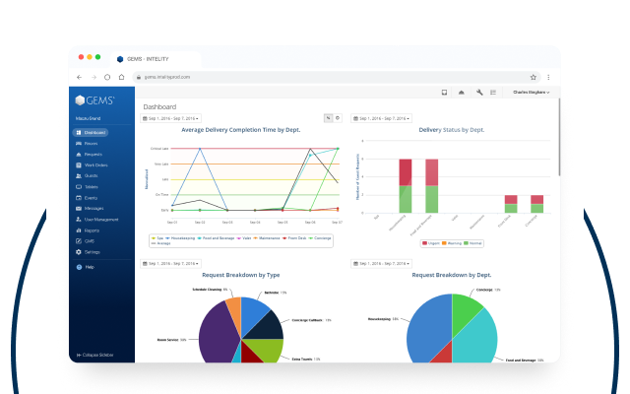Click the browser home icon

click(121, 77)
